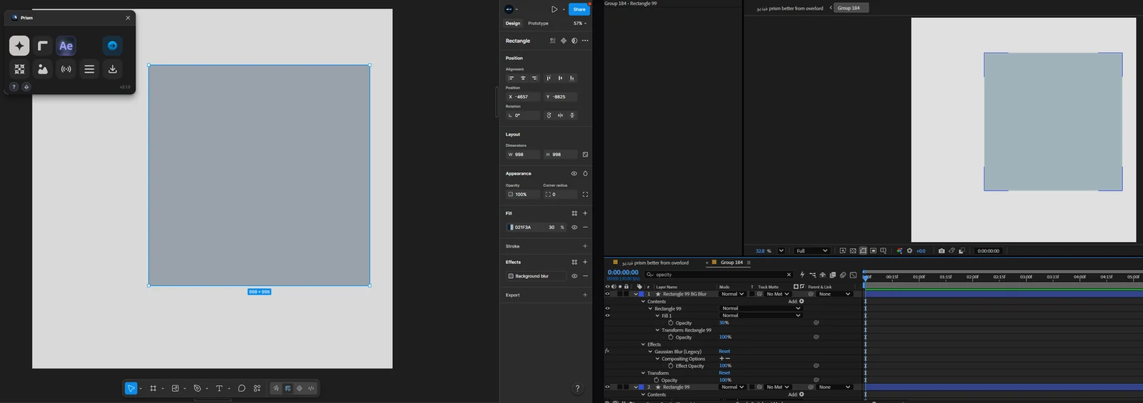Open the hamburger list icon in Prism

pyautogui.click(x=89, y=69)
